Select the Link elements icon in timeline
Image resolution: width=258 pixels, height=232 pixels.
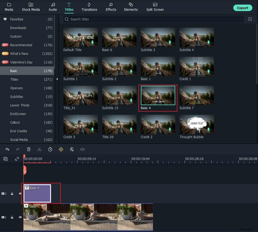pos(17,159)
